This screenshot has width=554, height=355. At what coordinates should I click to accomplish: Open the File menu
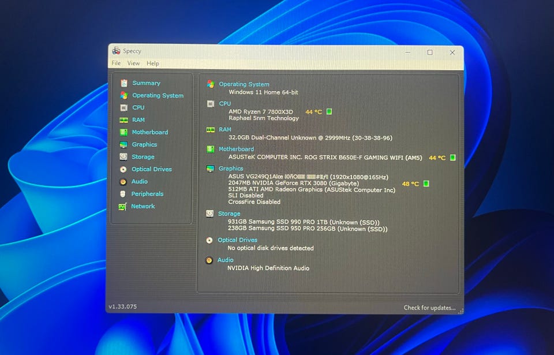coord(116,63)
